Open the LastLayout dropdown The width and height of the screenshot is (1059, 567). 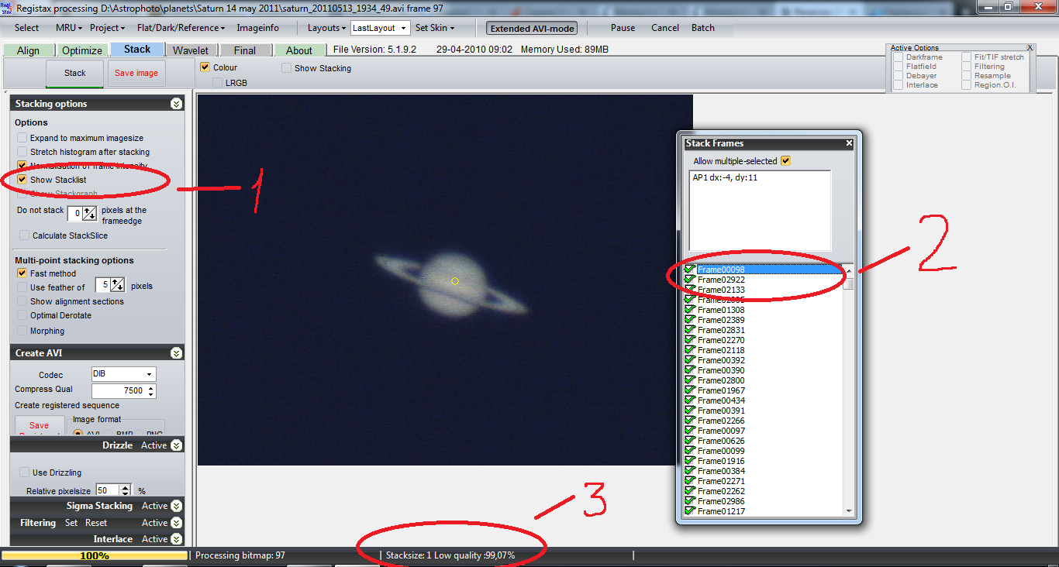[x=404, y=28]
